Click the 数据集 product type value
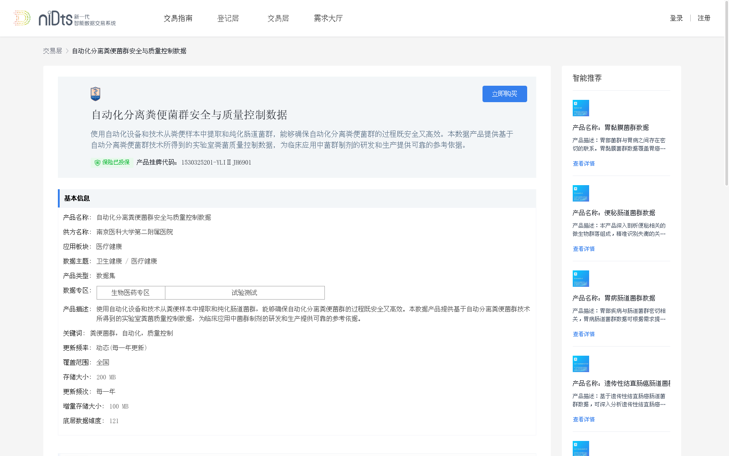The width and height of the screenshot is (729, 456). (106, 276)
